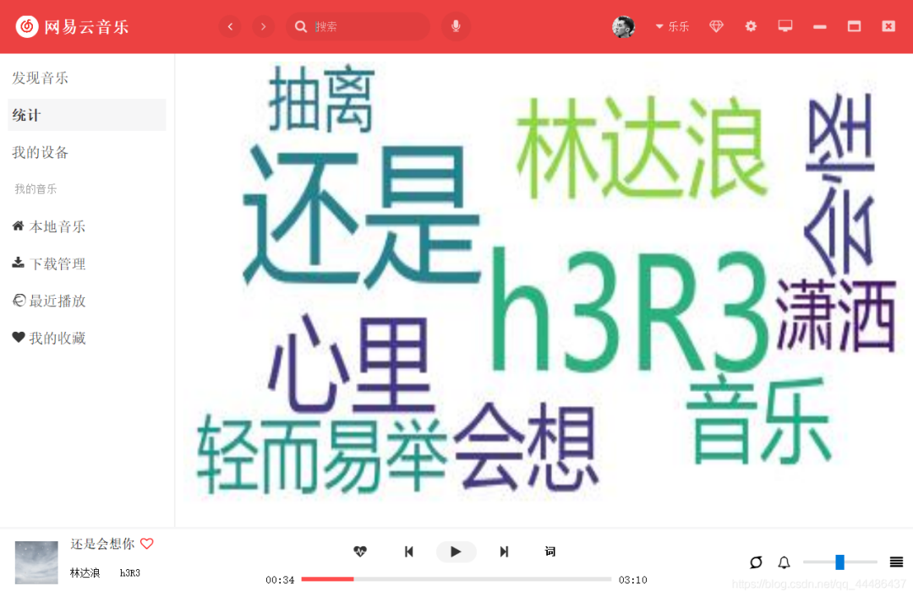Image resolution: width=913 pixels, height=597 pixels.
Task: Toggle the loop playback mode icon
Action: [756, 562]
